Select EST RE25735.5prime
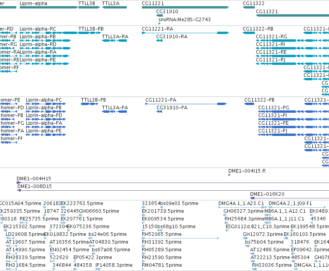 pos(39,219)
